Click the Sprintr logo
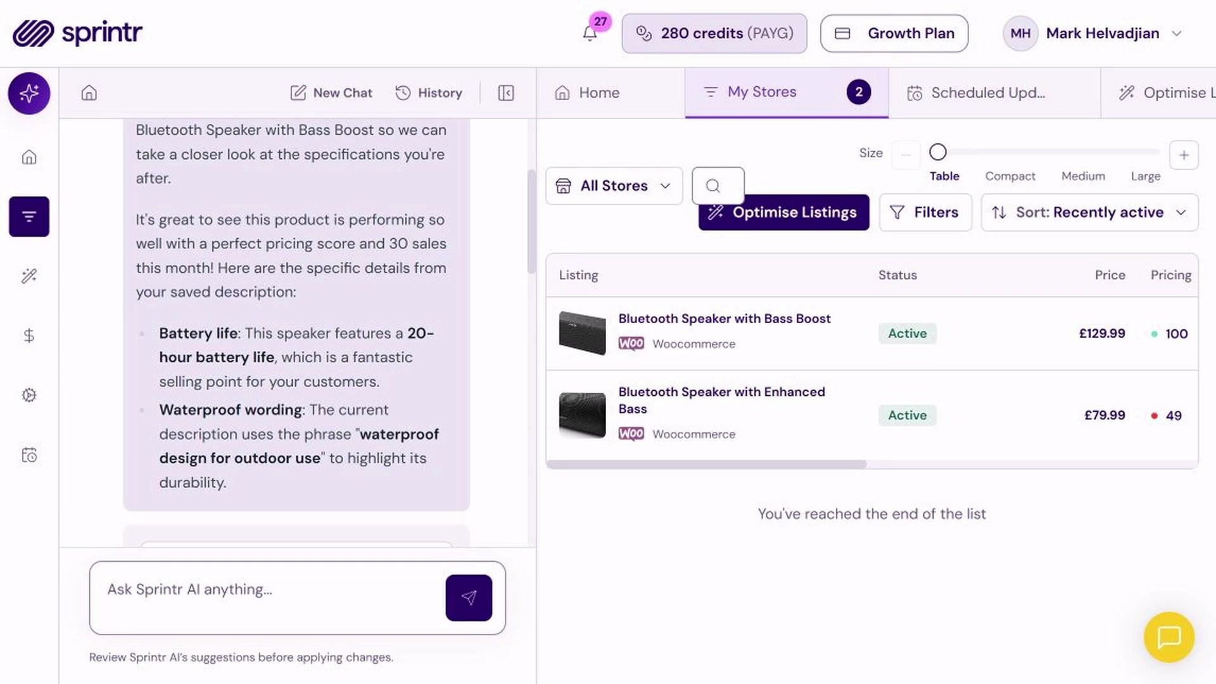The image size is (1216, 684). point(77,33)
